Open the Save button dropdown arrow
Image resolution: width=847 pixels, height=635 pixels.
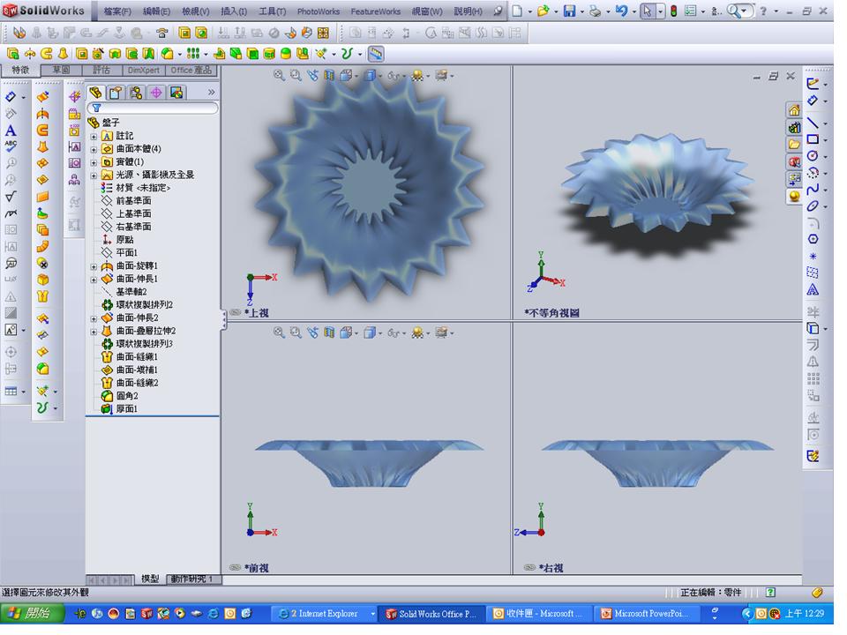pos(581,11)
